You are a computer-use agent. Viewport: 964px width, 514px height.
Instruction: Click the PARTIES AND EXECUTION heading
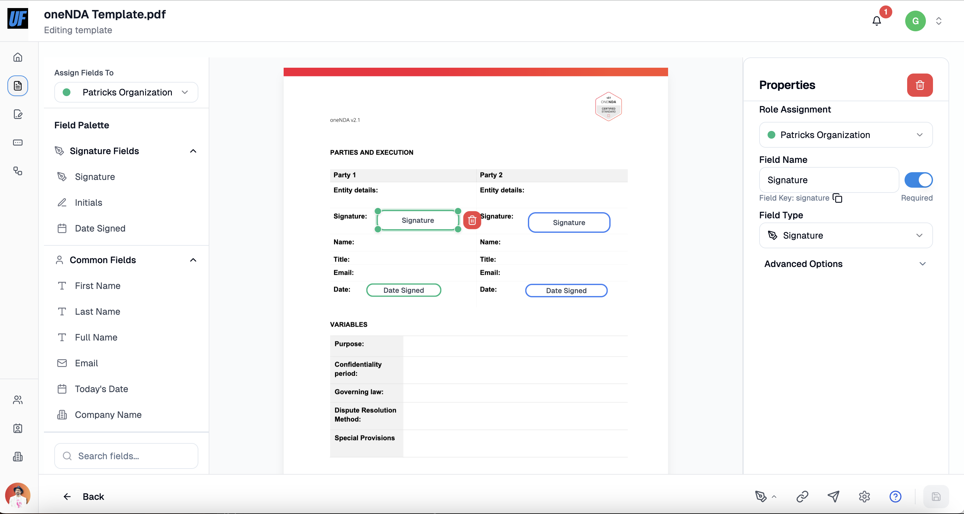(371, 153)
